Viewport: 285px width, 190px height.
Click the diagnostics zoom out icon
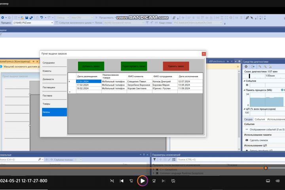(x=265, y=67)
